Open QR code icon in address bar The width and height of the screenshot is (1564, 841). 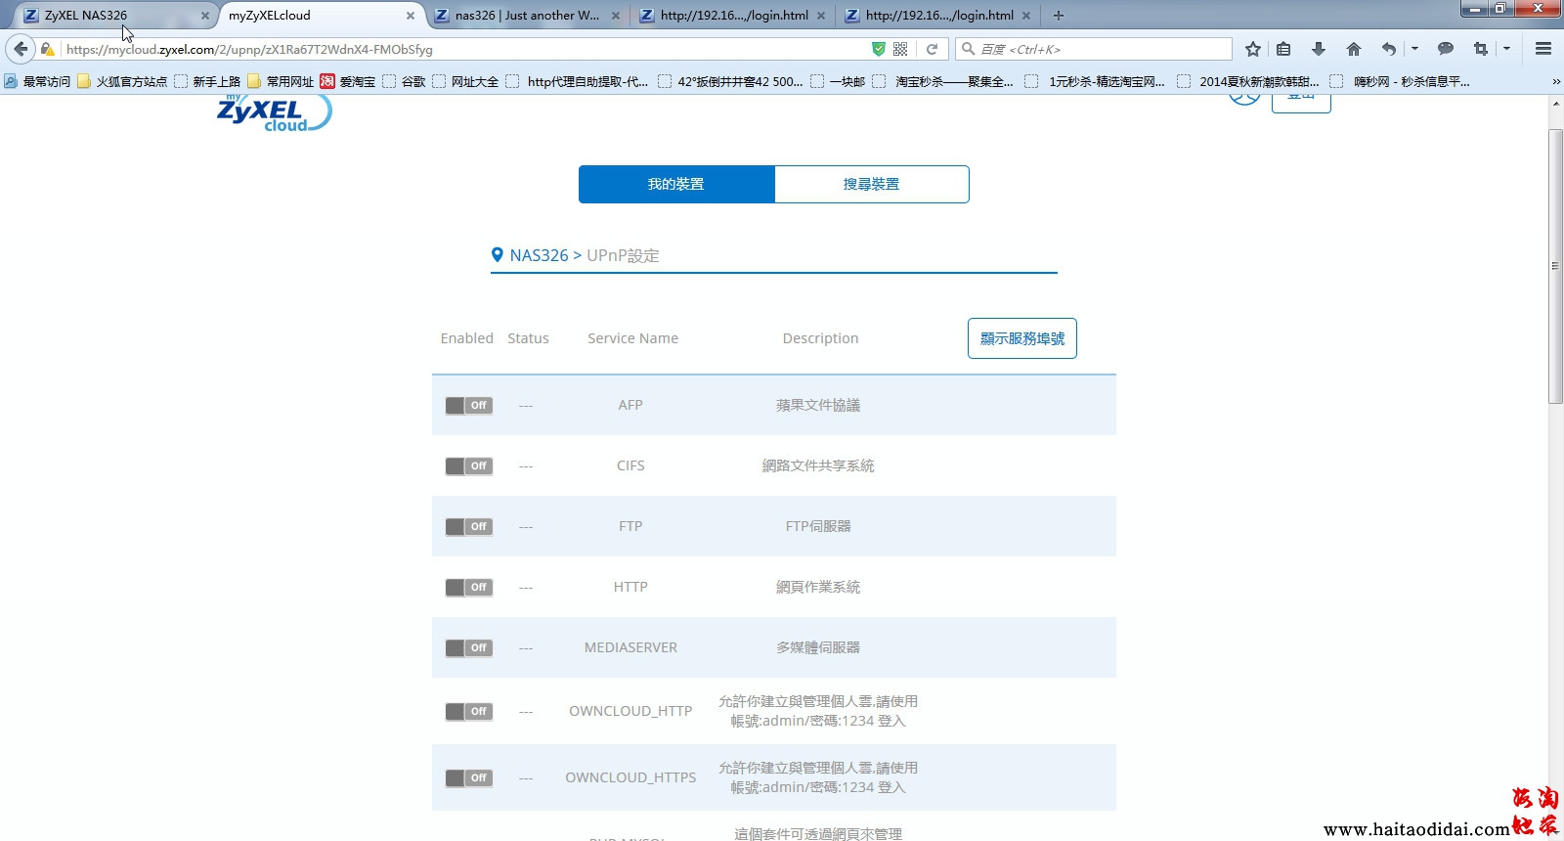tap(900, 49)
